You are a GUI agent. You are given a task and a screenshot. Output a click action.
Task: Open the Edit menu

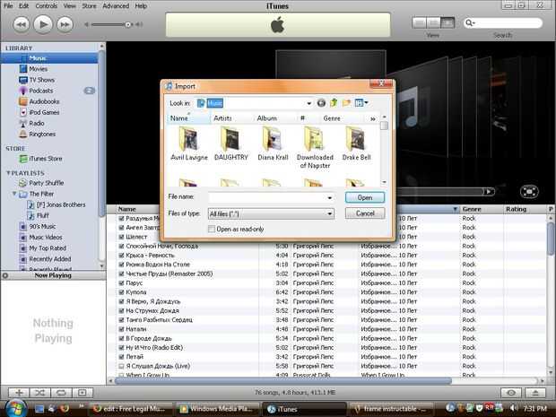[x=23, y=5]
